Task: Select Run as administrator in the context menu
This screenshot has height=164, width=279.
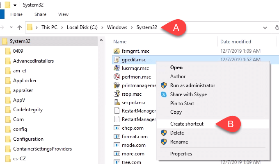Action: coord(192,85)
